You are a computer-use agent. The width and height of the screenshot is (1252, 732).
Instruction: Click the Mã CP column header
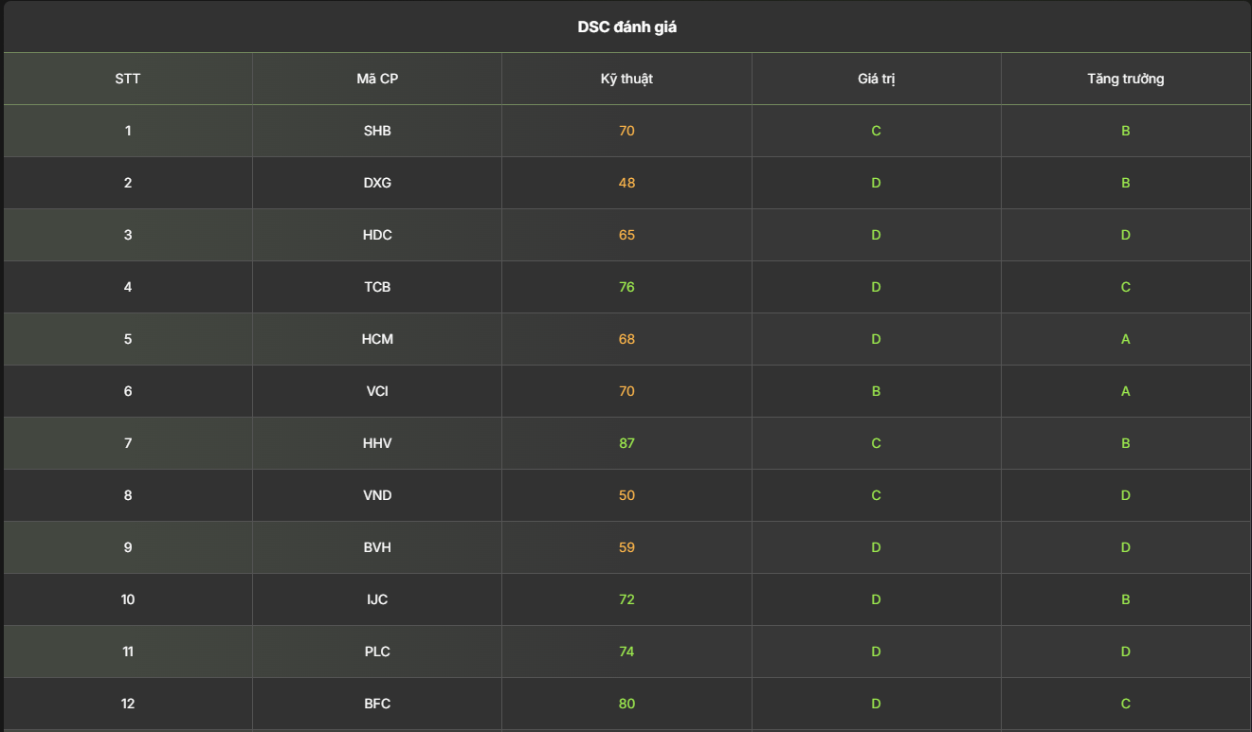tap(377, 79)
